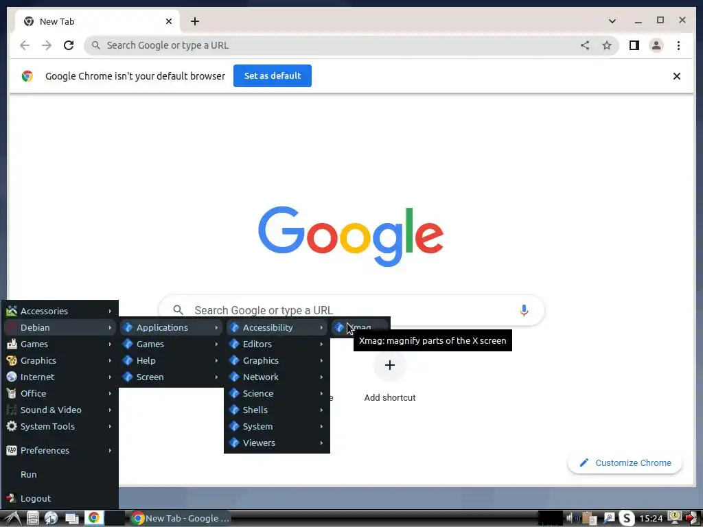The image size is (703, 527).
Task: Click the 15:24 clock
Action: (x=651, y=519)
